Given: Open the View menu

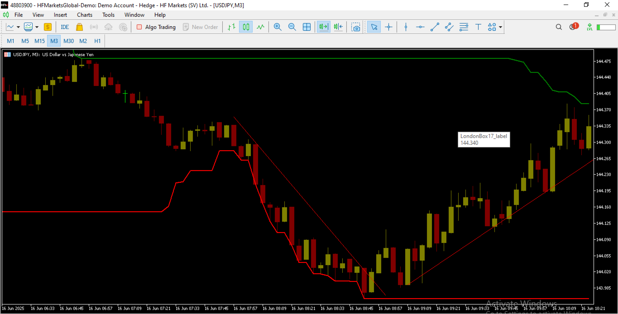Looking at the screenshot, I should 38,15.
